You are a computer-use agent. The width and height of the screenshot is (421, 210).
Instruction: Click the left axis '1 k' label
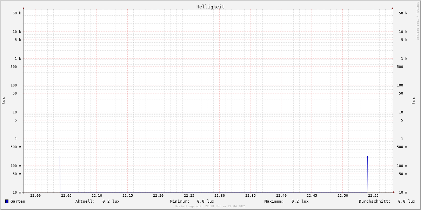(x=18, y=59)
